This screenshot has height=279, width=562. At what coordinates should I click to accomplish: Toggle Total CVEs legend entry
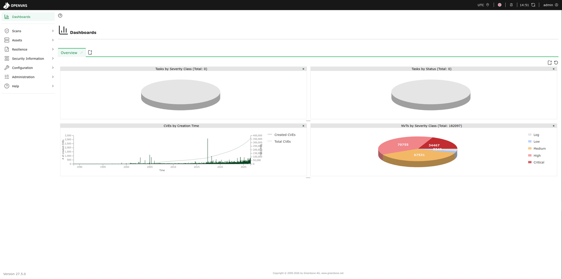click(279, 142)
